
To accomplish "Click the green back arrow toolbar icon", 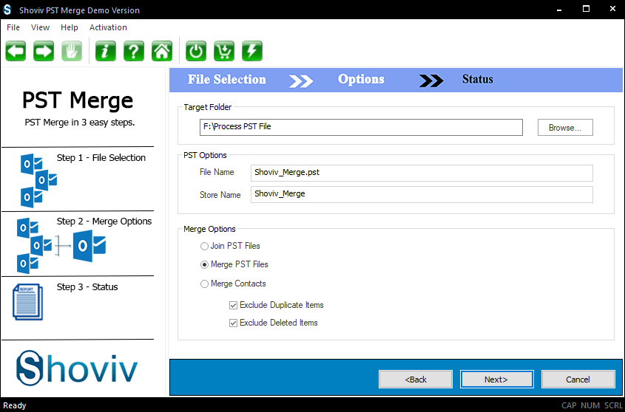I will (16, 51).
